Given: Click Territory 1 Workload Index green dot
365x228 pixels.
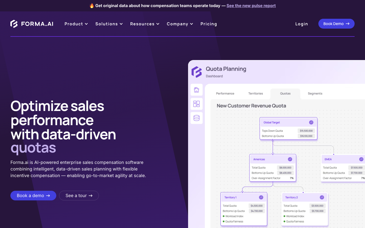Looking at the screenshot, I should pos(224,216).
